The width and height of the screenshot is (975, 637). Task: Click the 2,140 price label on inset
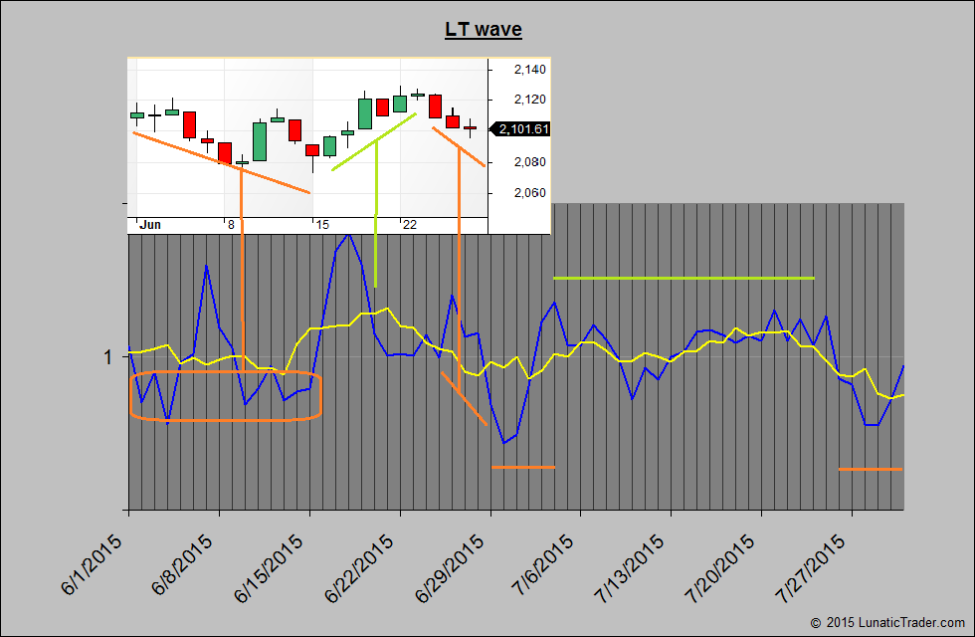(529, 70)
